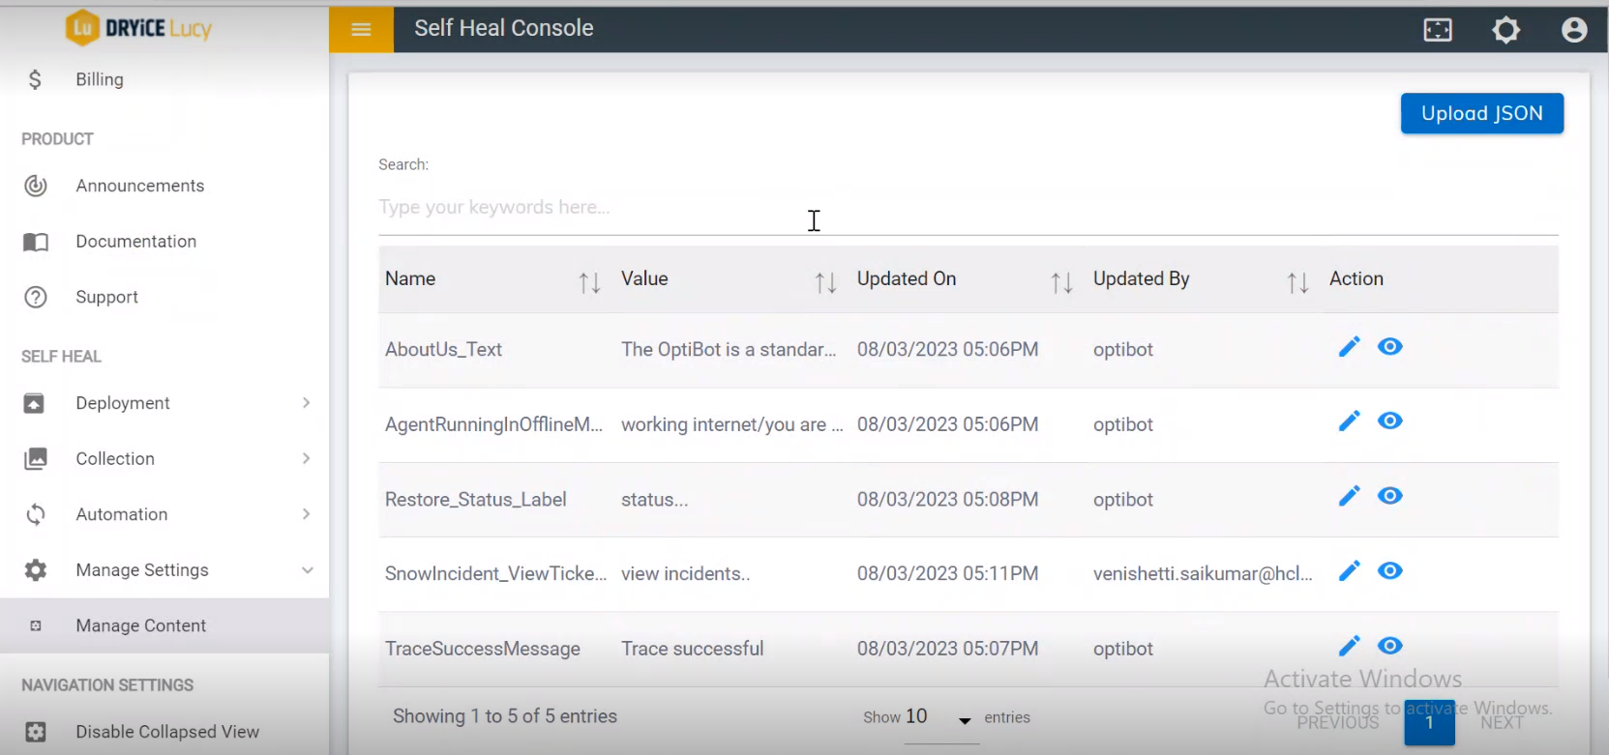Click the hamburger menu icon
This screenshot has width=1609, height=755.
click(x=361, y=29)
